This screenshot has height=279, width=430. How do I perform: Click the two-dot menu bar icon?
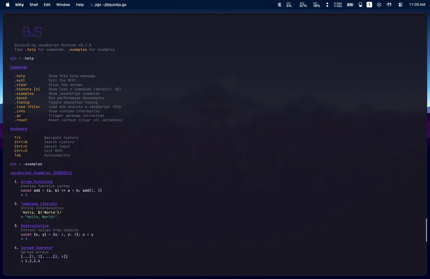(x=327, y=5)
